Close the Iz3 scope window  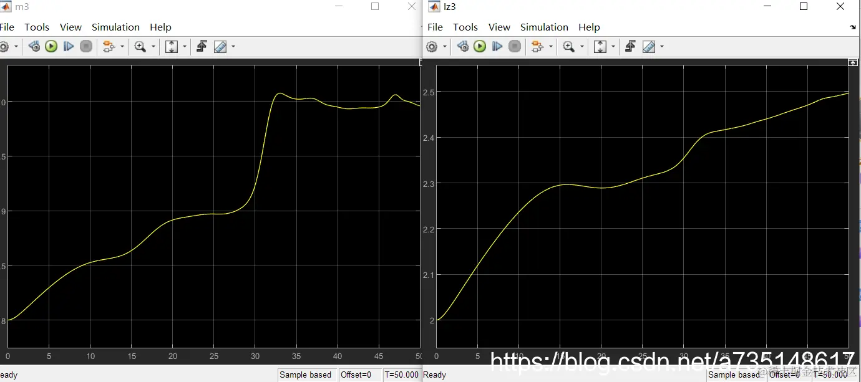tap(840, 6)
